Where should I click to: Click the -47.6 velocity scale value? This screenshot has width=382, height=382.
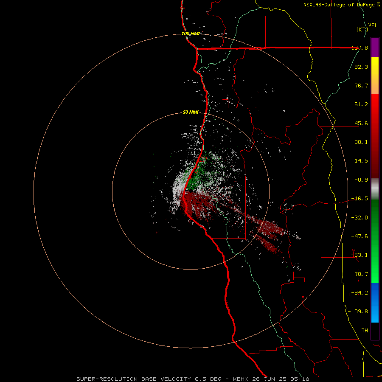(360, 236)
